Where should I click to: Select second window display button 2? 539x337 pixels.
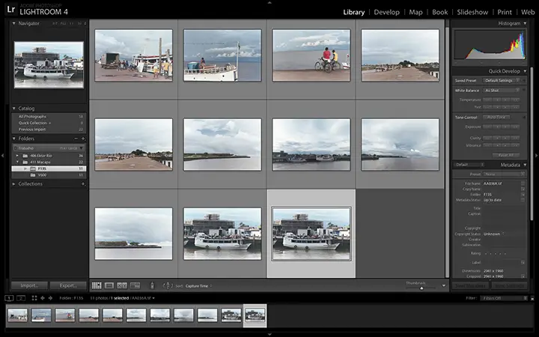21,298
